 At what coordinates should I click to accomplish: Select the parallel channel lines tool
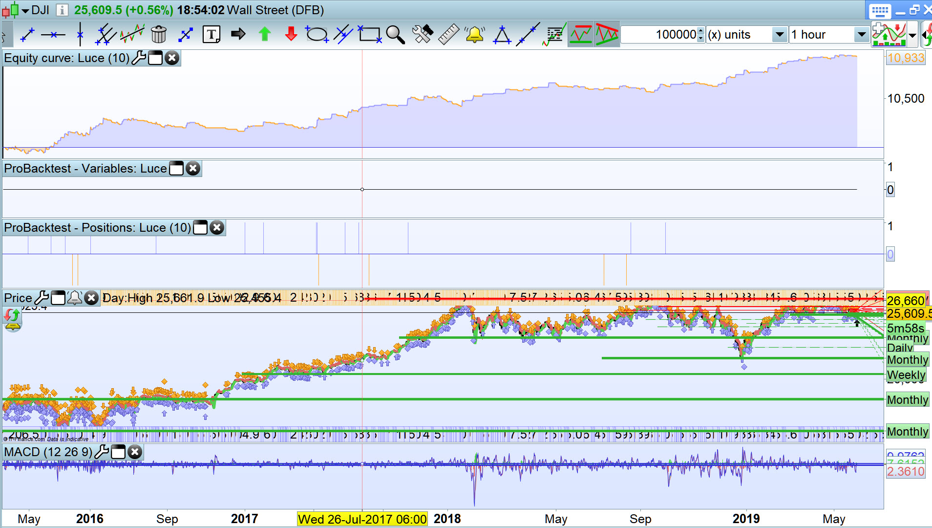pos(106,35)
